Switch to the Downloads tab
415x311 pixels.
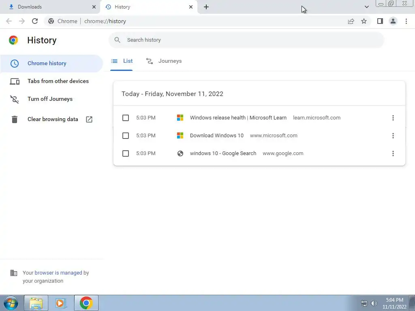tap(50, 7)
